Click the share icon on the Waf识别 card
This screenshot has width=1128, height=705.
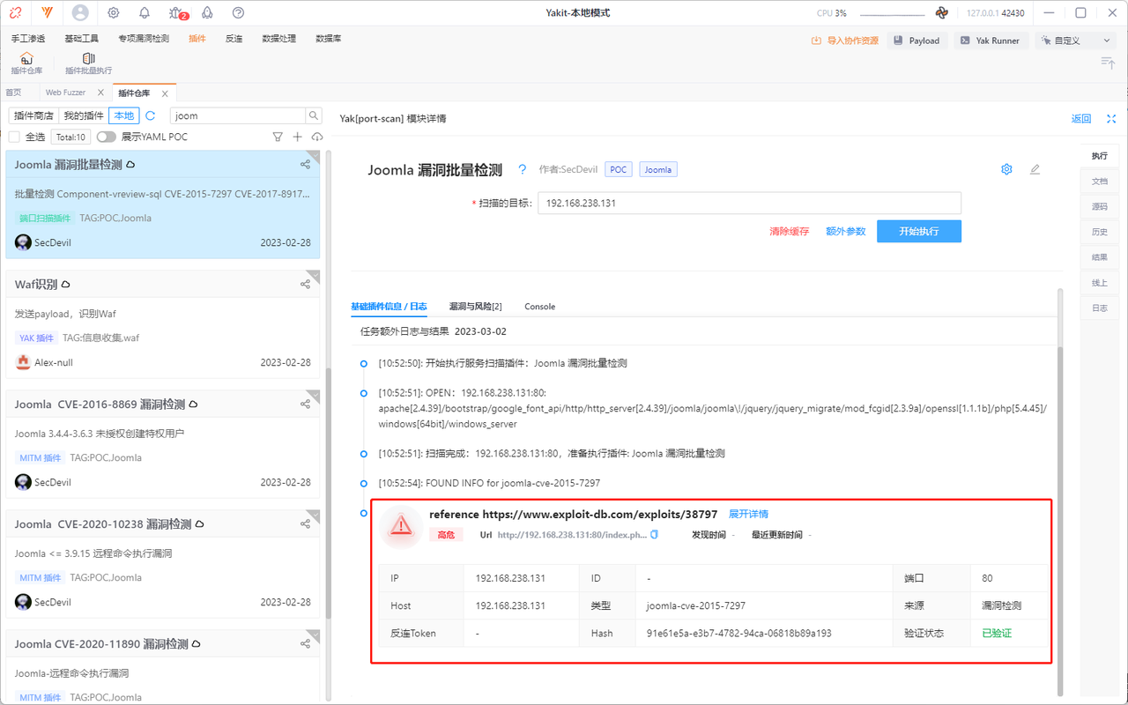click(x=305, y=285)
